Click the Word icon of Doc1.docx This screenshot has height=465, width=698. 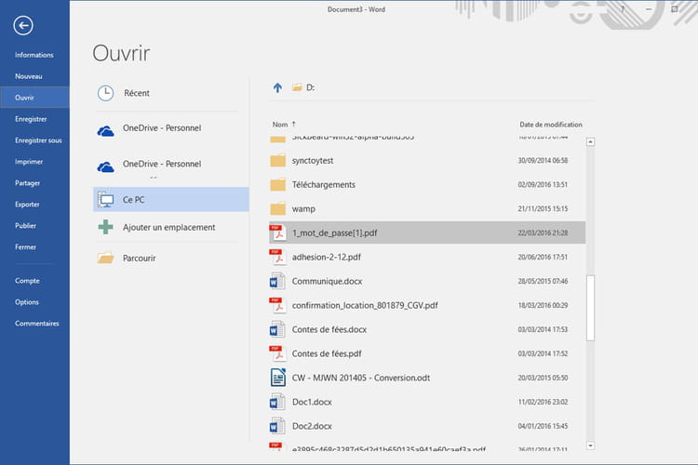click(x=277, y=402)
